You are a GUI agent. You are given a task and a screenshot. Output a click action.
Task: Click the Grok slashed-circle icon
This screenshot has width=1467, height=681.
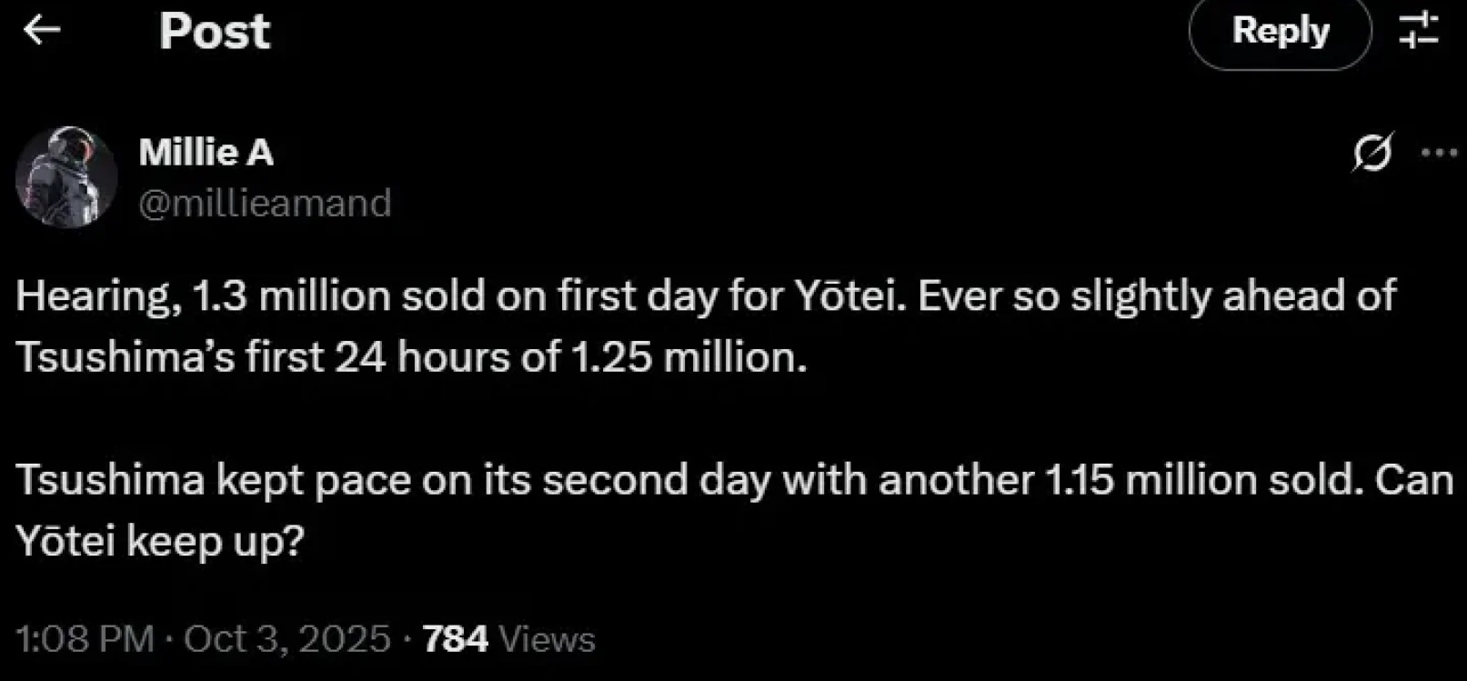[x=1372, y=152]
